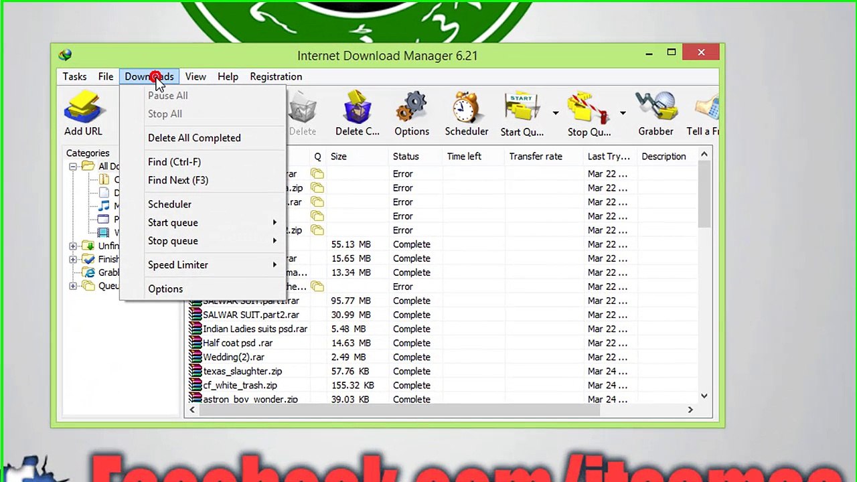Image resolution: width=857 pixels, height=482 pixels.
Task: Click the horizontal scroll left arrow
Action: (x=192, y=410)
